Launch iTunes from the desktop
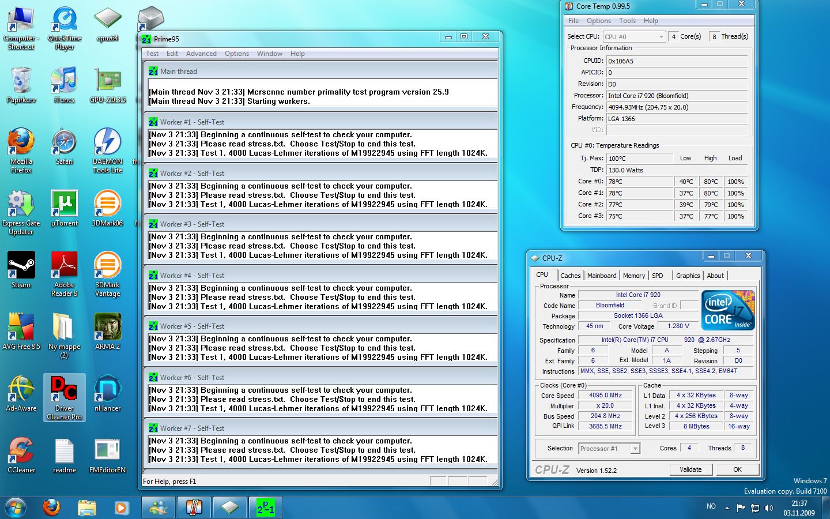The height and width of the screenshot is (519, 830). click(65, 85)
